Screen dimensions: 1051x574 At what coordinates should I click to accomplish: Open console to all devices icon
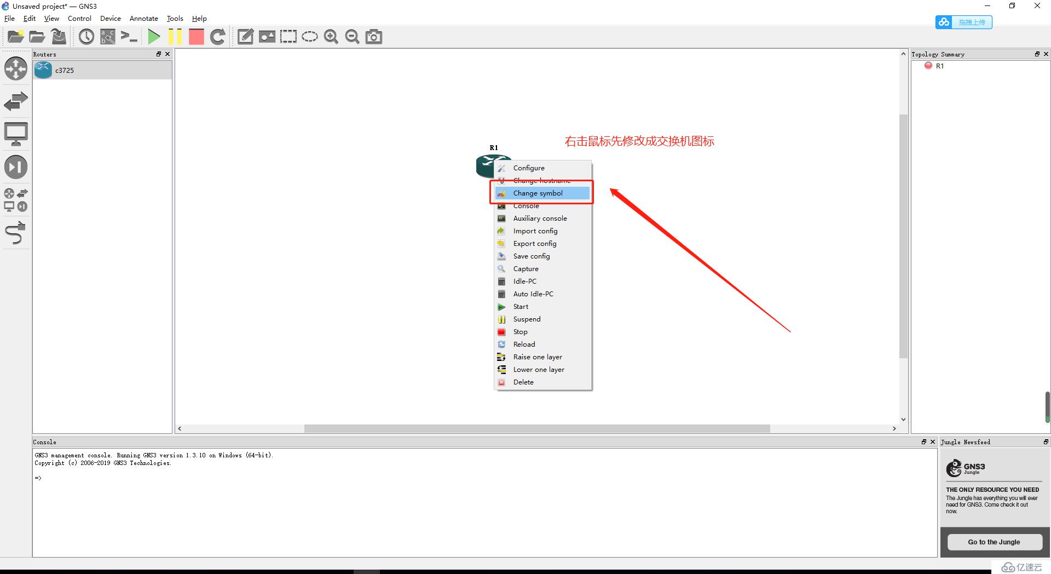pos(129,37)
